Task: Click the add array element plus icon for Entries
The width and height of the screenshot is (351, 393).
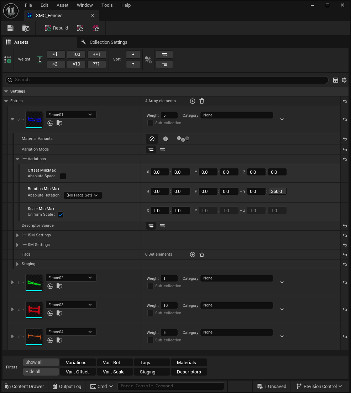Action: (193, 101)
